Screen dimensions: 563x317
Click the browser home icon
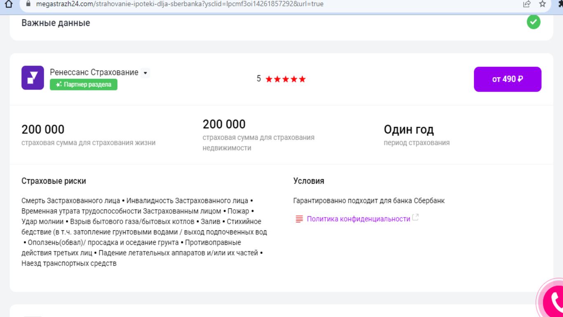pos(8,4)
